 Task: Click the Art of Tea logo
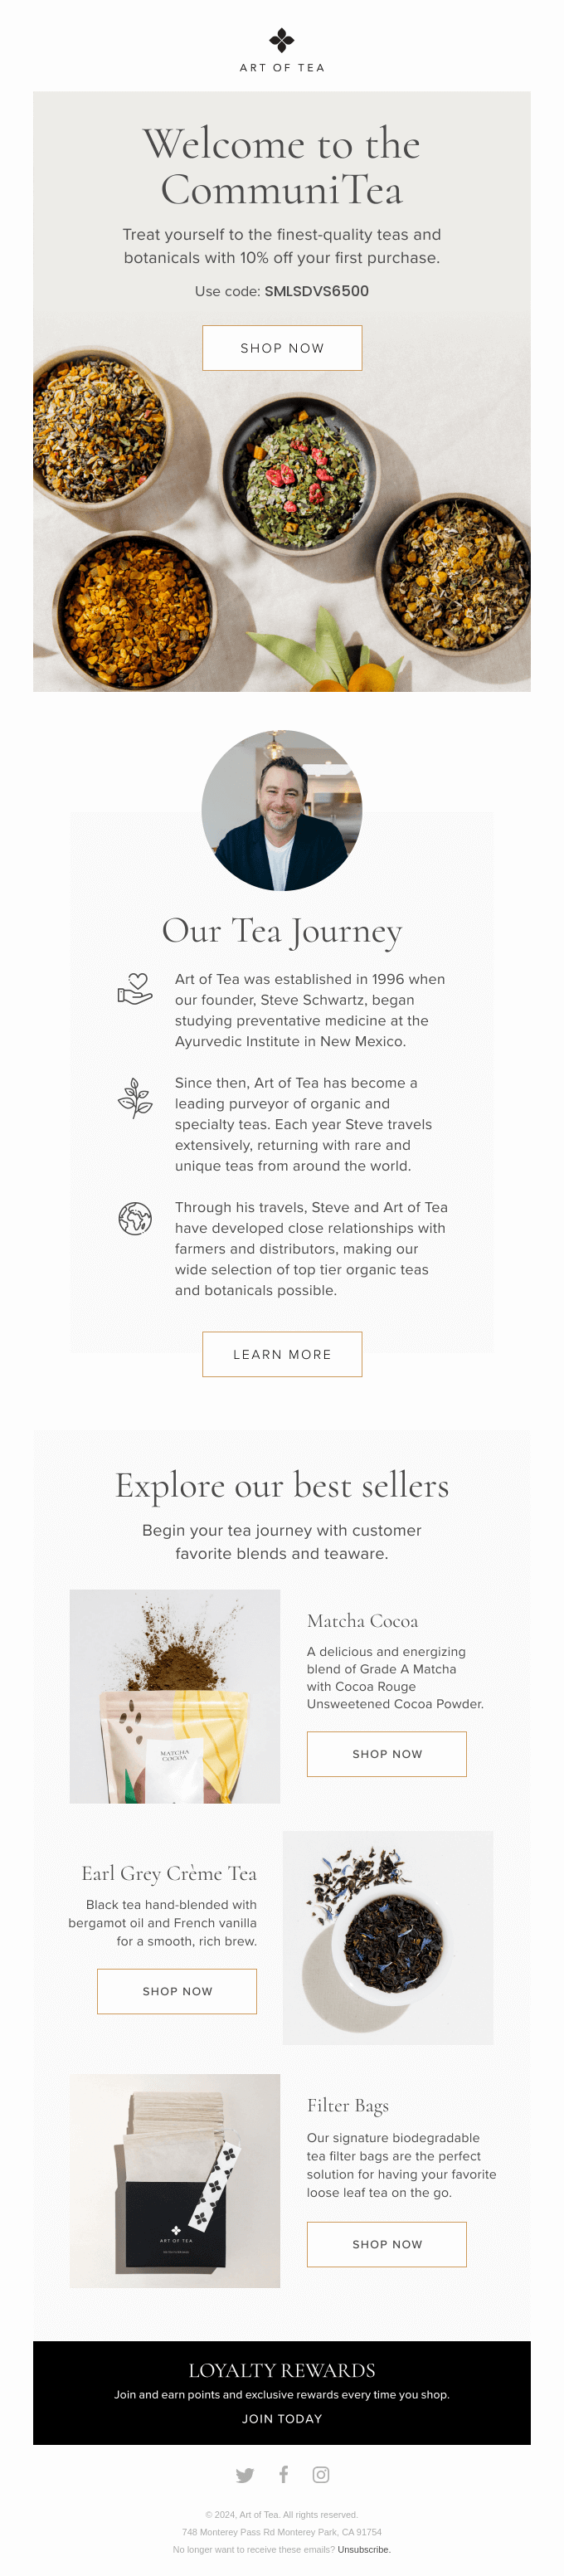[x=282, y=49]
